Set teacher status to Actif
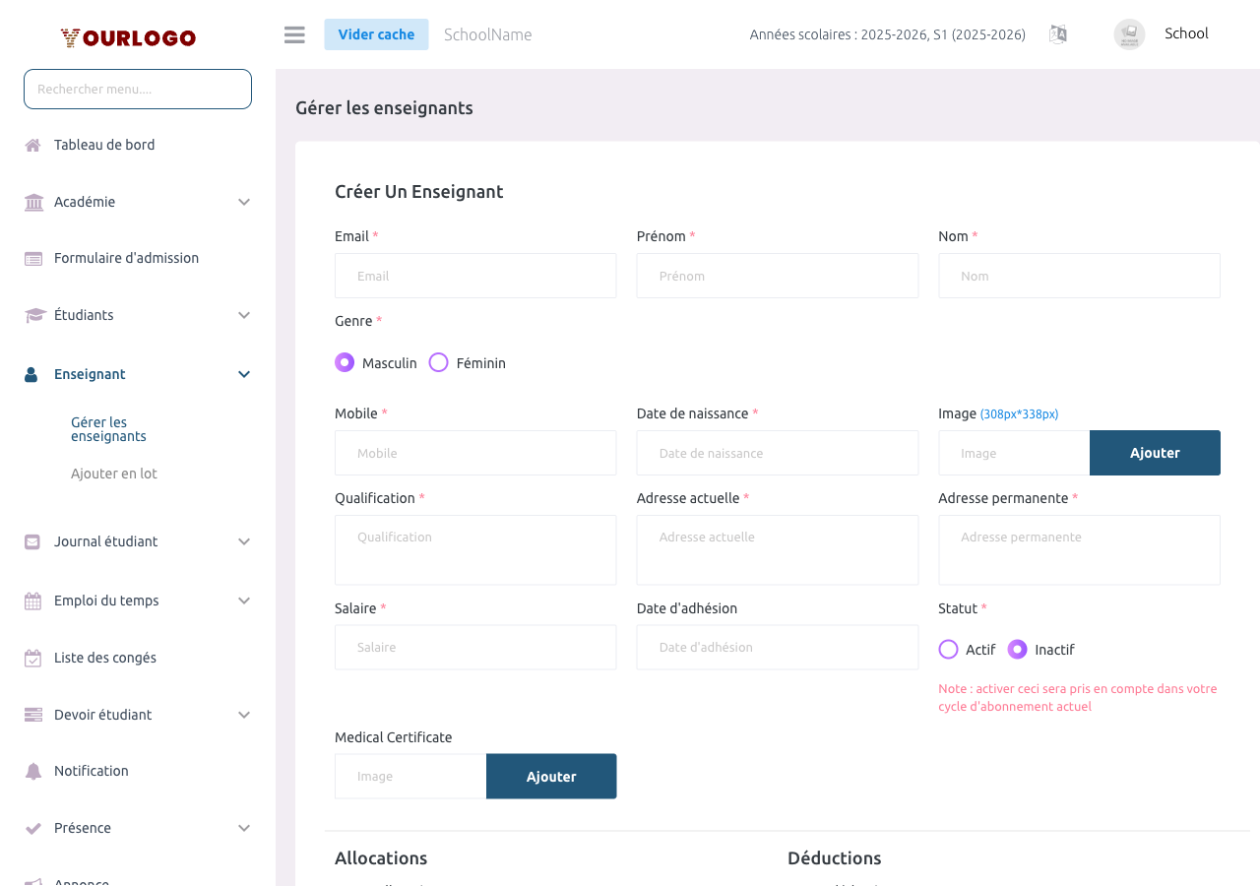1260x886 pixels. [x=948, y=650]
